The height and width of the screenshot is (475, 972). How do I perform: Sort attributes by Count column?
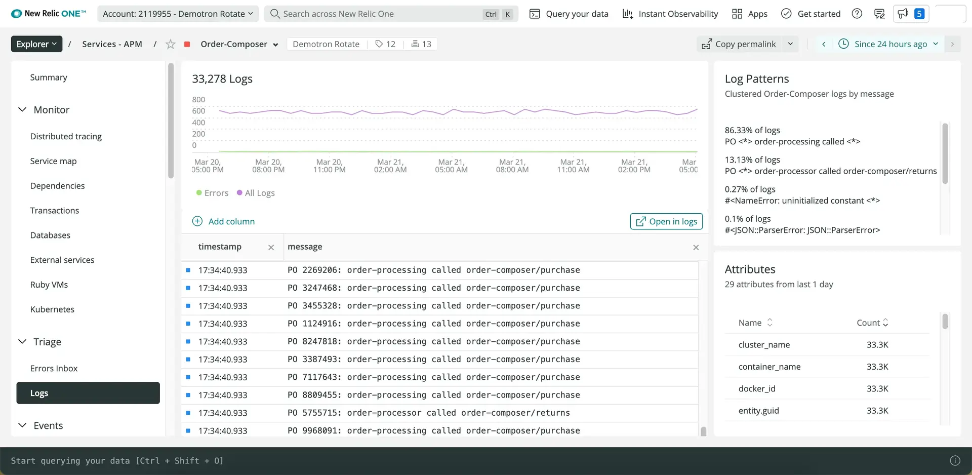tap(872, 323)
